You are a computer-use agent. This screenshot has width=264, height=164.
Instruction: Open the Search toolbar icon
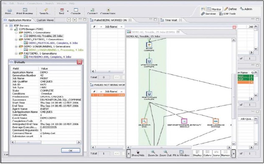point(45,10)
